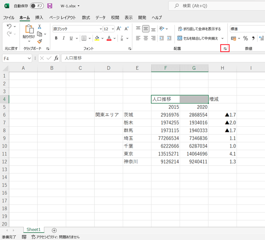Click the Undo arrow icon
265x240 pixels.
pyautogui.click(x=9, y=26)
